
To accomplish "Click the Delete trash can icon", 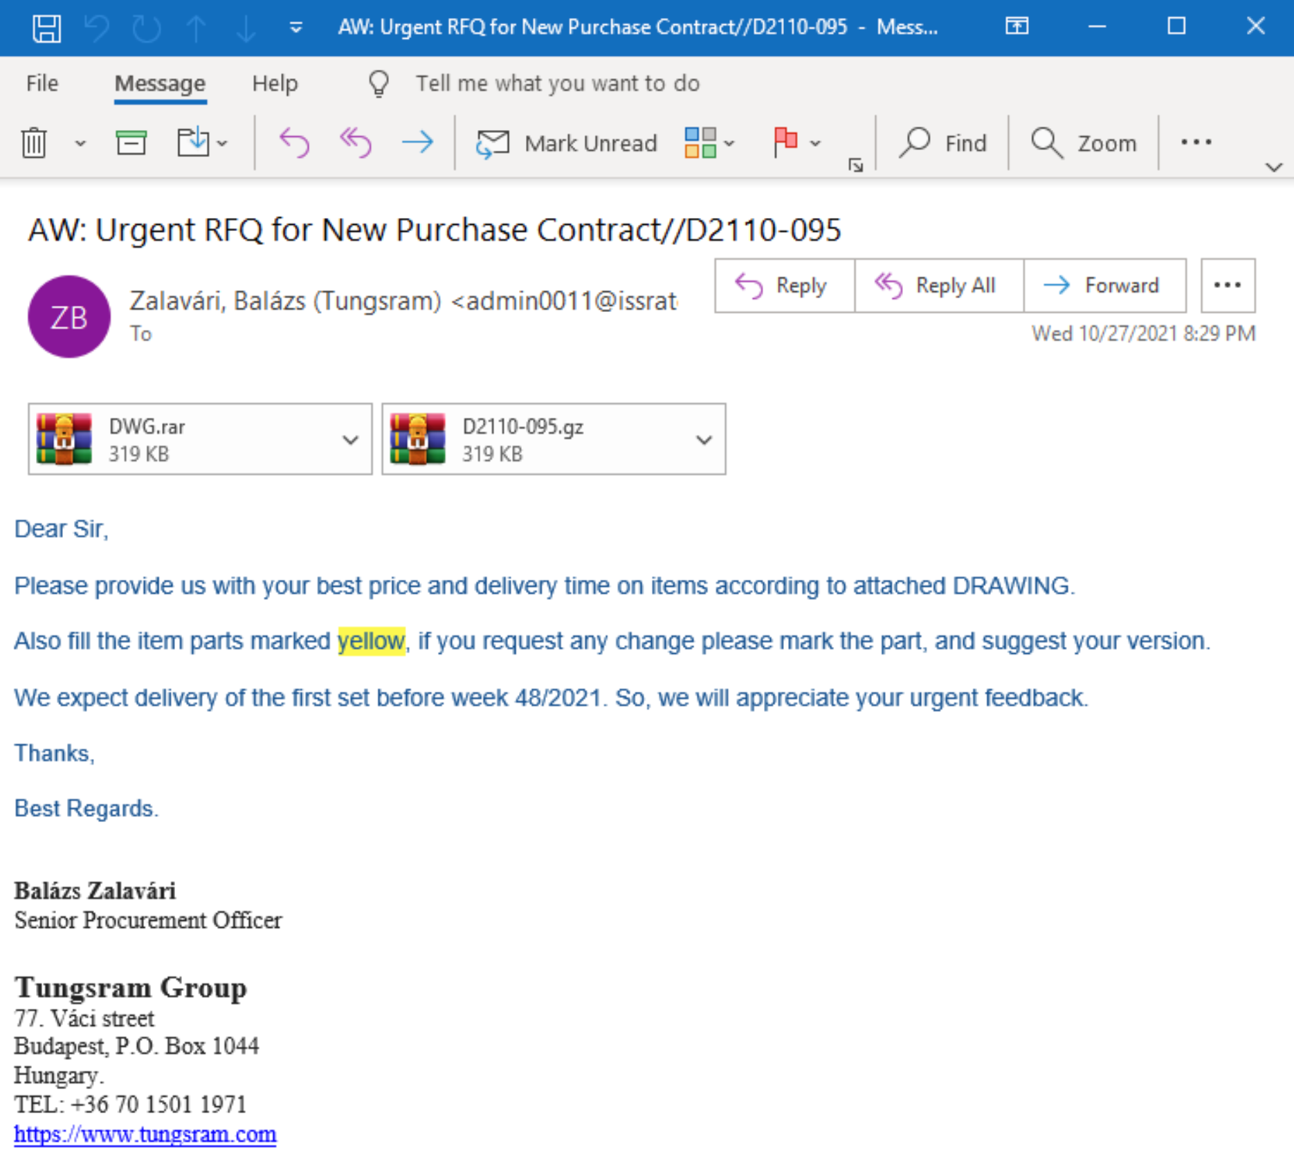I will (34, 143).
